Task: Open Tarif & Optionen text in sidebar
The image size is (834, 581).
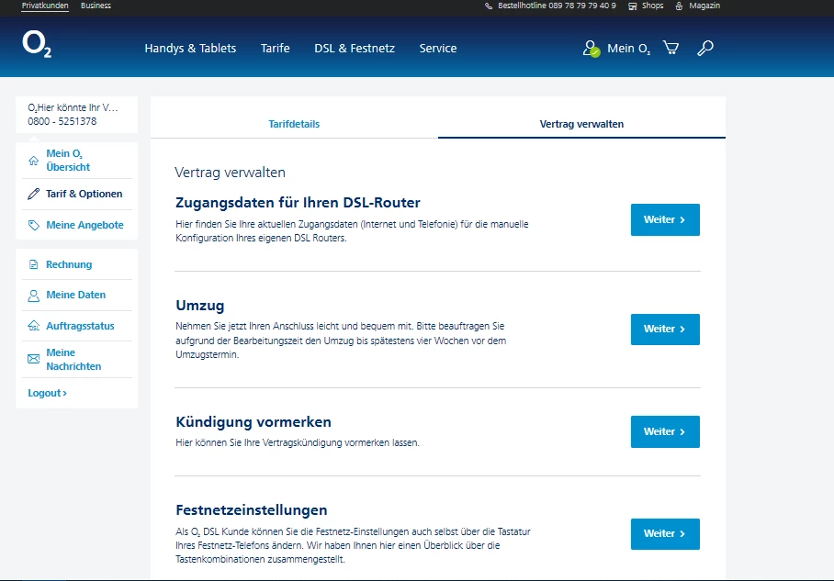Action: coord(84,194)
